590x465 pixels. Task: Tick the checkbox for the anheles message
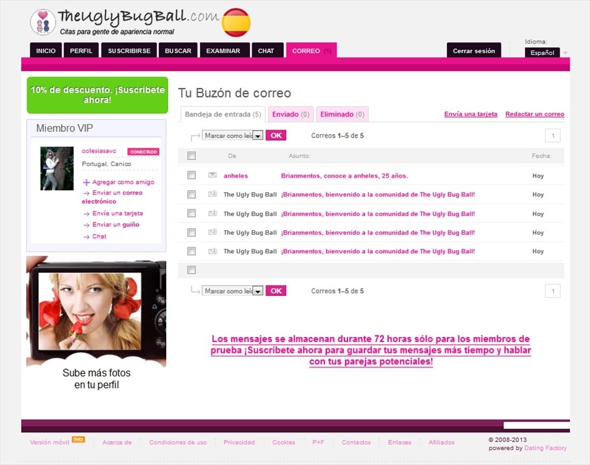coord(192,175)
